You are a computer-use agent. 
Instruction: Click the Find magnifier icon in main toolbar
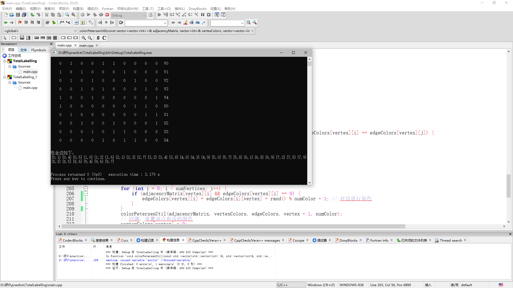tap(67, 15)
